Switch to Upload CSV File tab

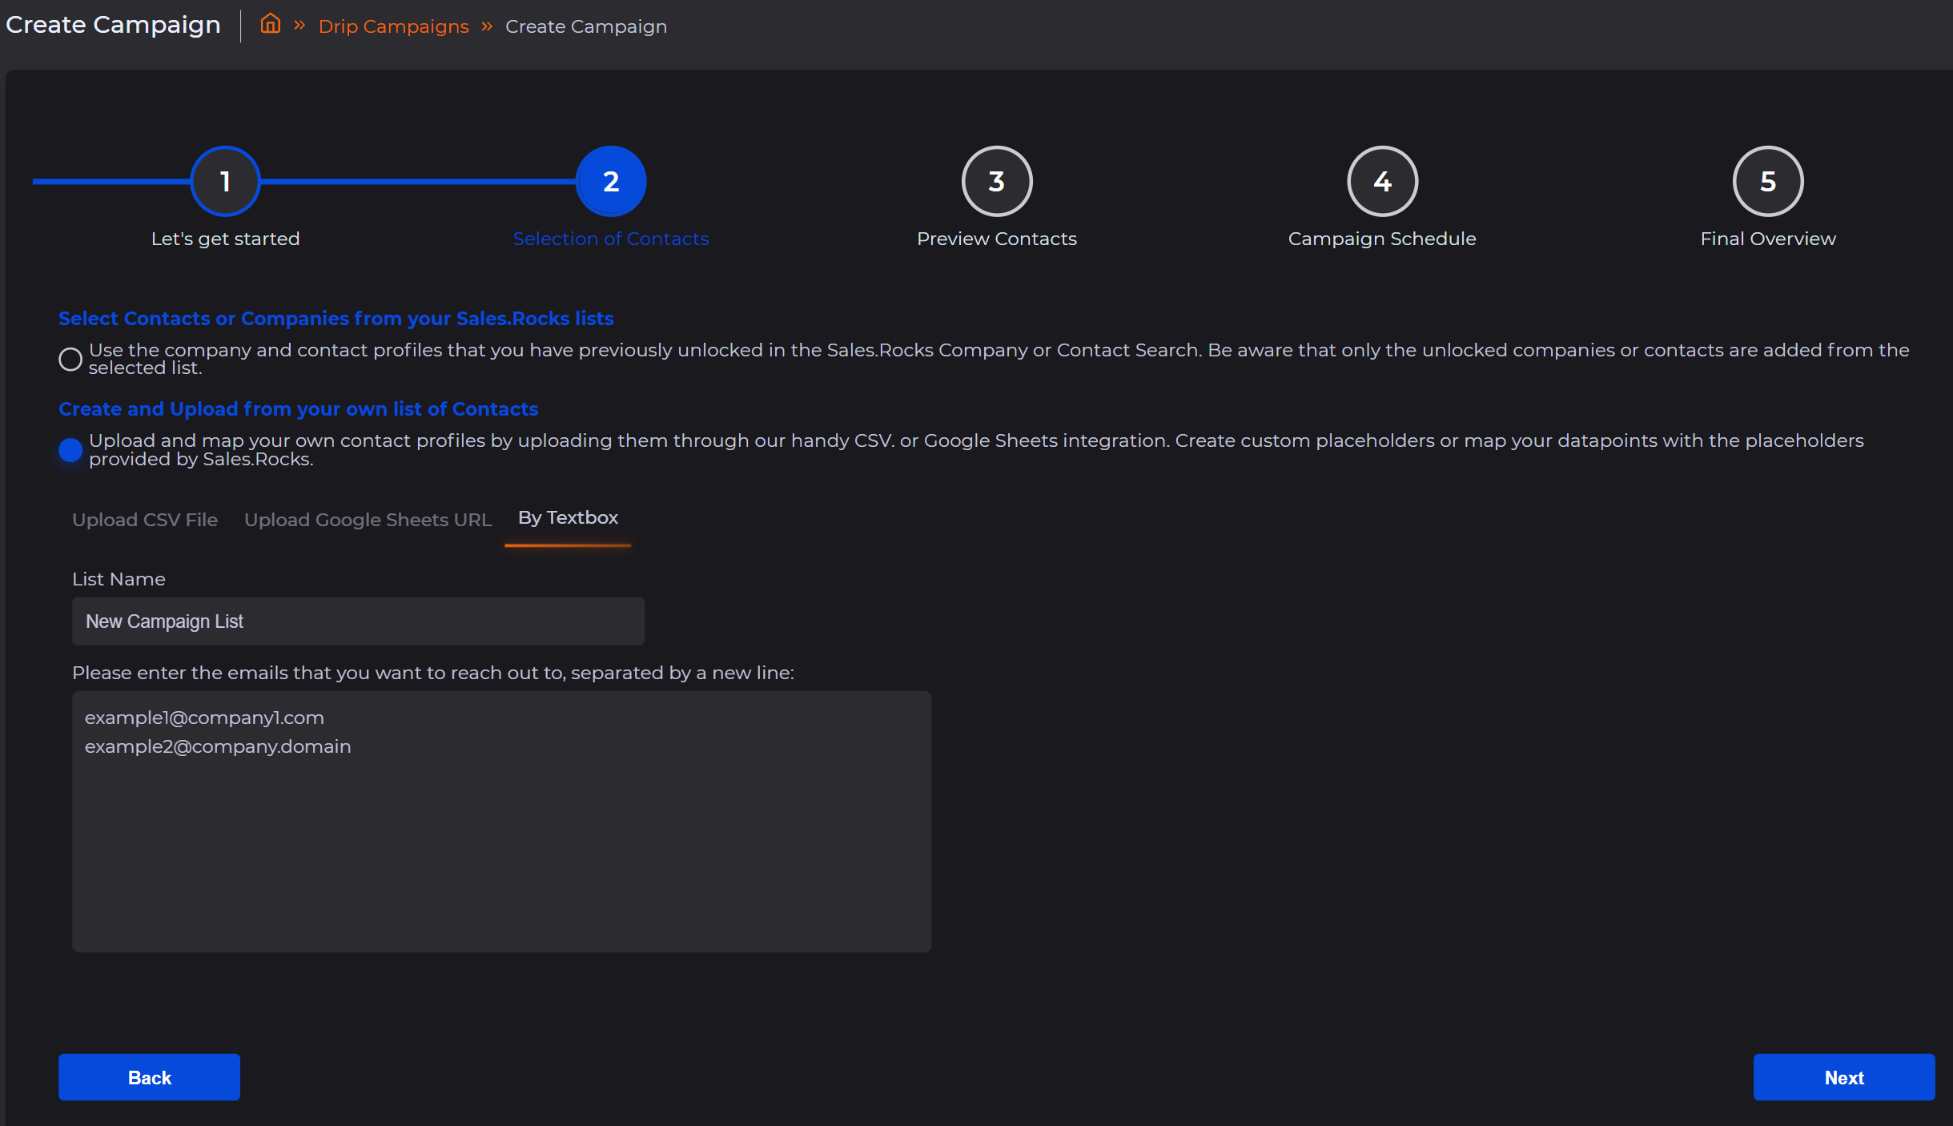(x=145, y=520)
